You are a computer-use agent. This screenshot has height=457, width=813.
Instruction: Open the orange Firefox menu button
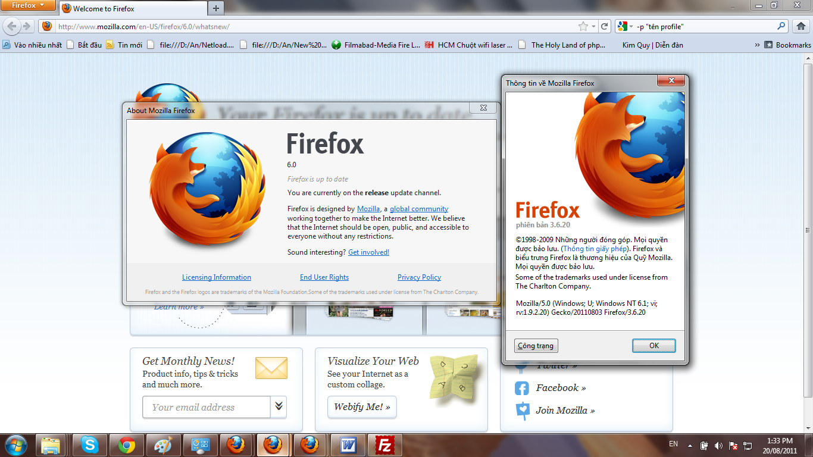[29, 6]
